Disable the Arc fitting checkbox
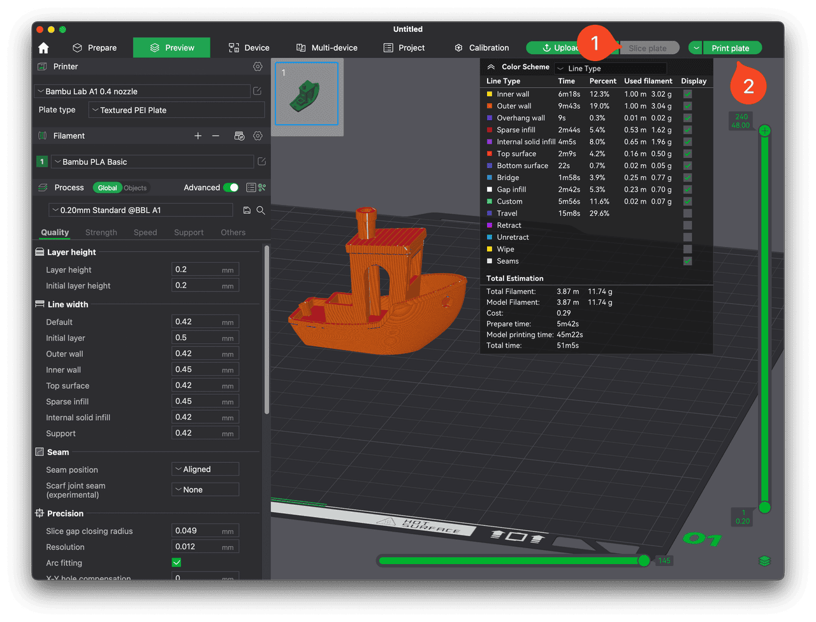 [x=177, y=563]
